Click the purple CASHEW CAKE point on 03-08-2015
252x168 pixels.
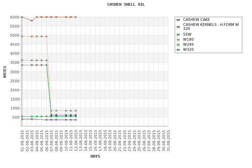32,119
